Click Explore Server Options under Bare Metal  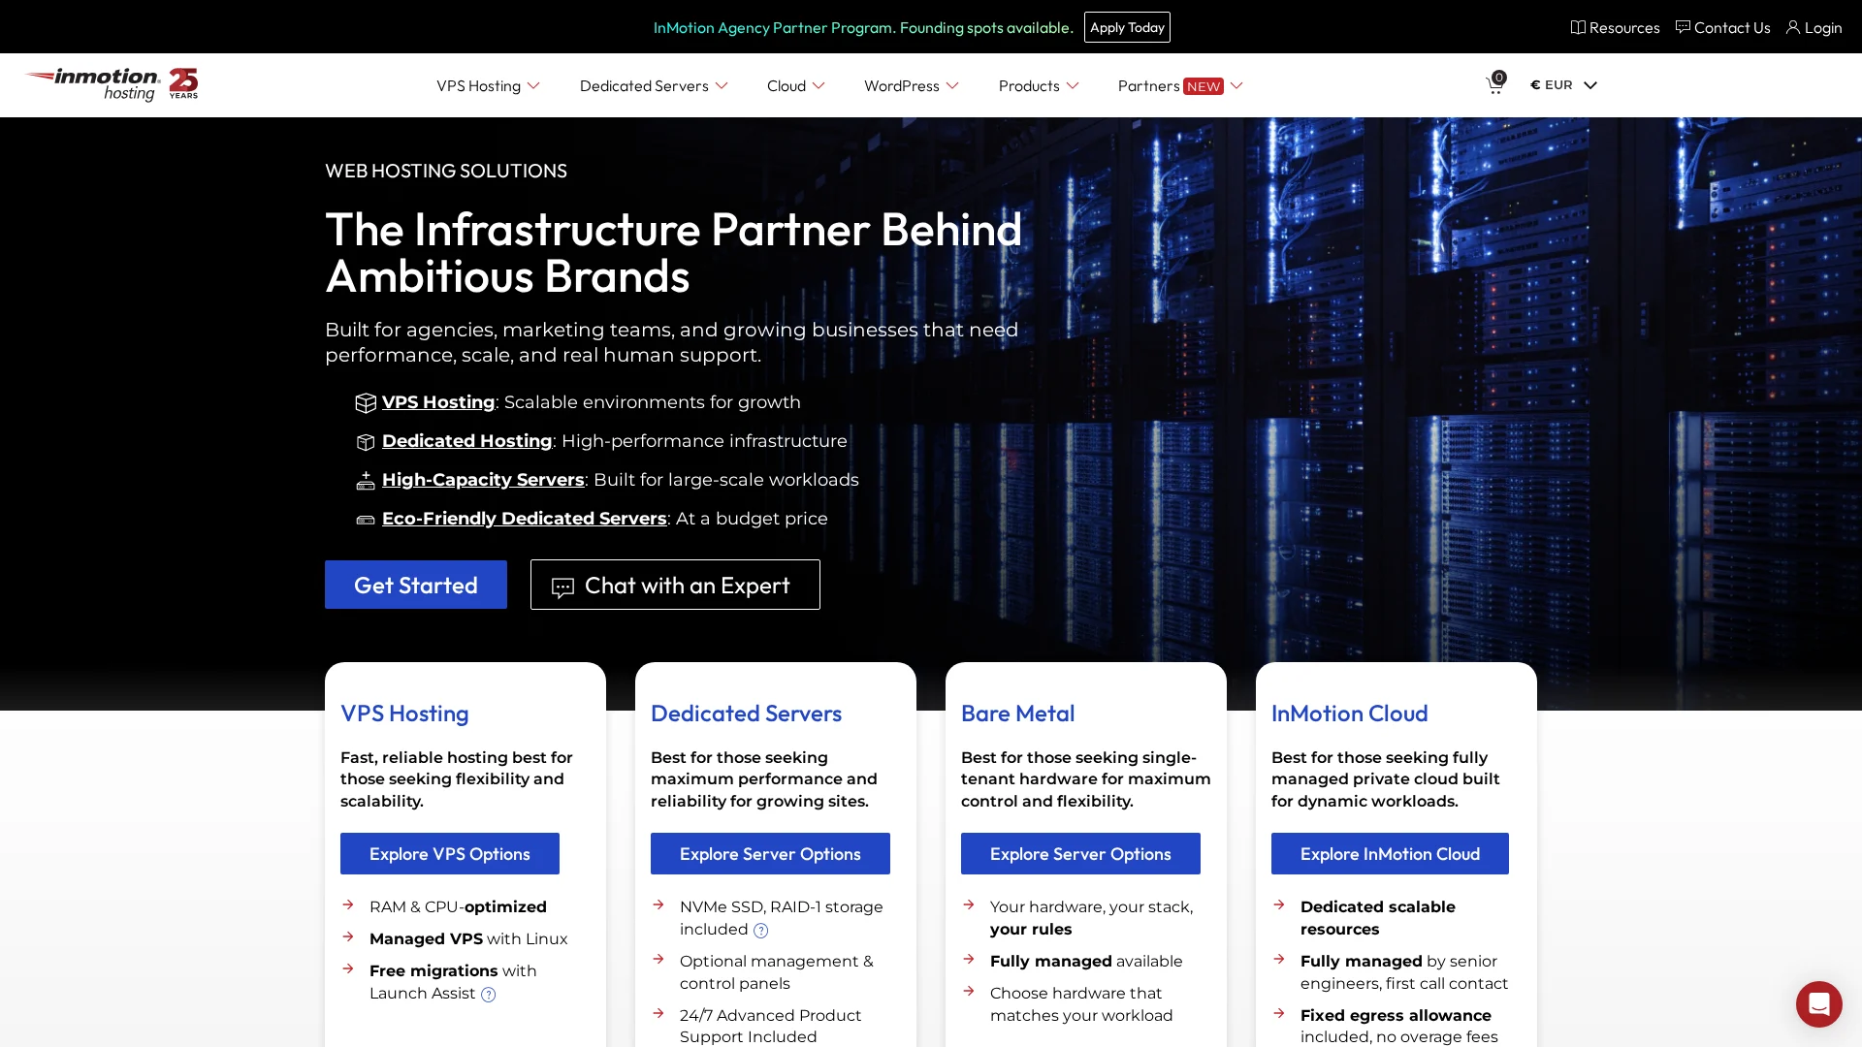[x=1080, y=853]
